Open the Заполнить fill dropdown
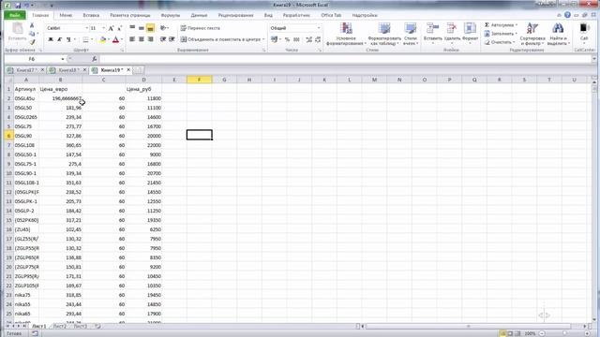Image resolution: width=600 pixels, height=337 pixels. (x=501, y=34)
